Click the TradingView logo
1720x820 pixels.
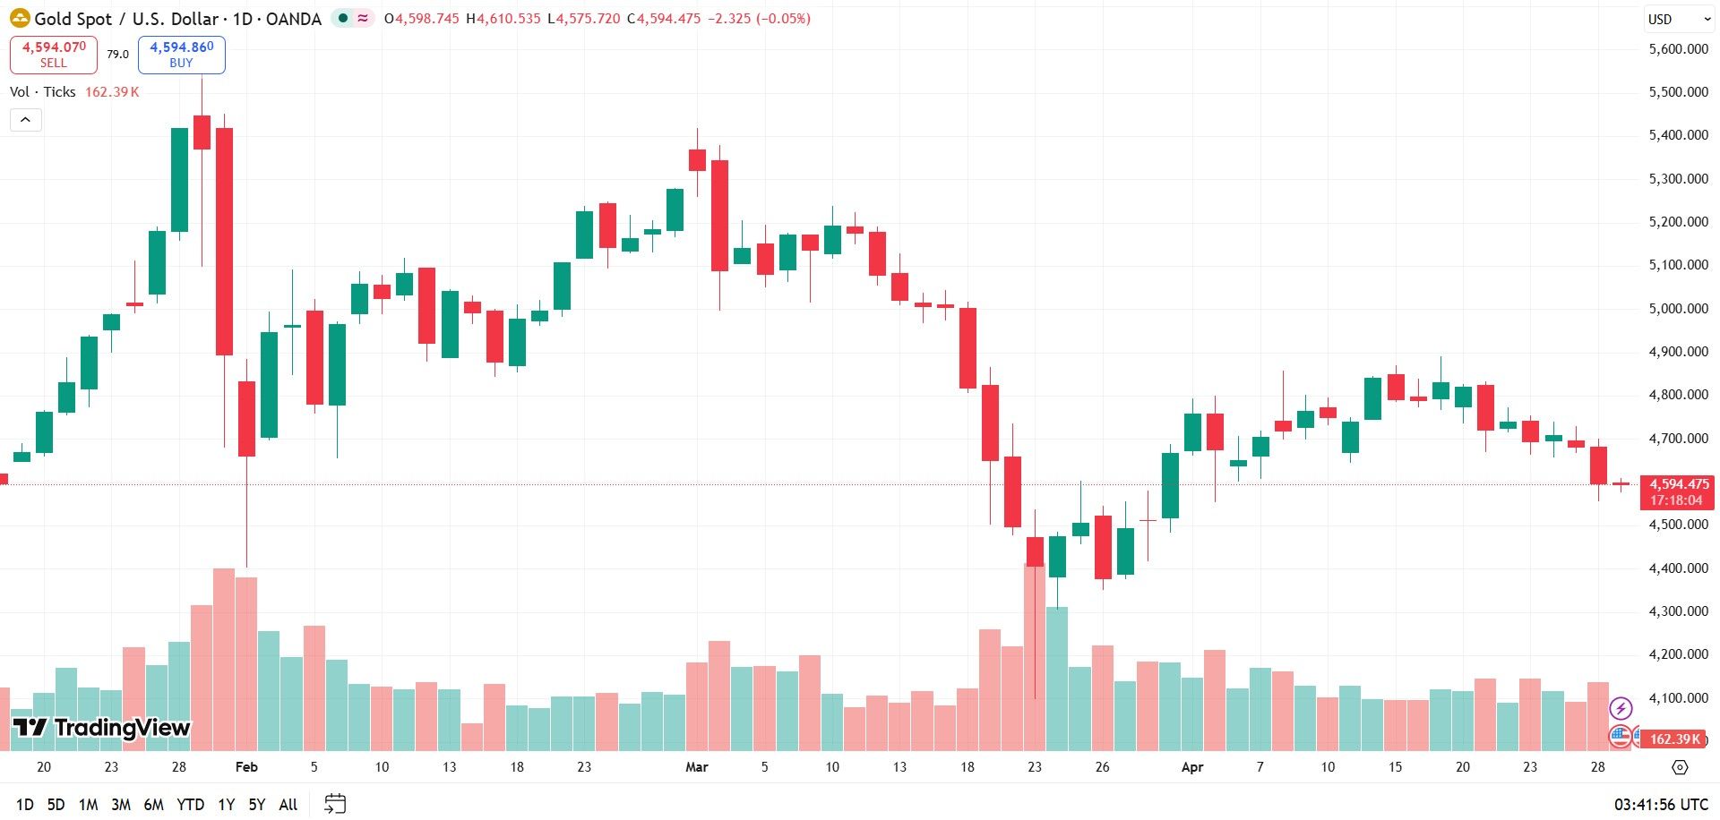[x=101, y=728]
